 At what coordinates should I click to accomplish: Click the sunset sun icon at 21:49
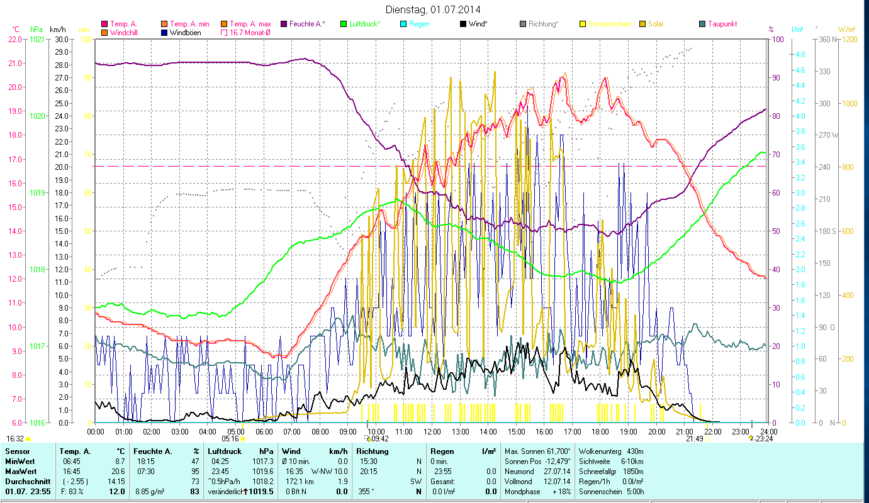pyautogui.click(x=708, y=439)
